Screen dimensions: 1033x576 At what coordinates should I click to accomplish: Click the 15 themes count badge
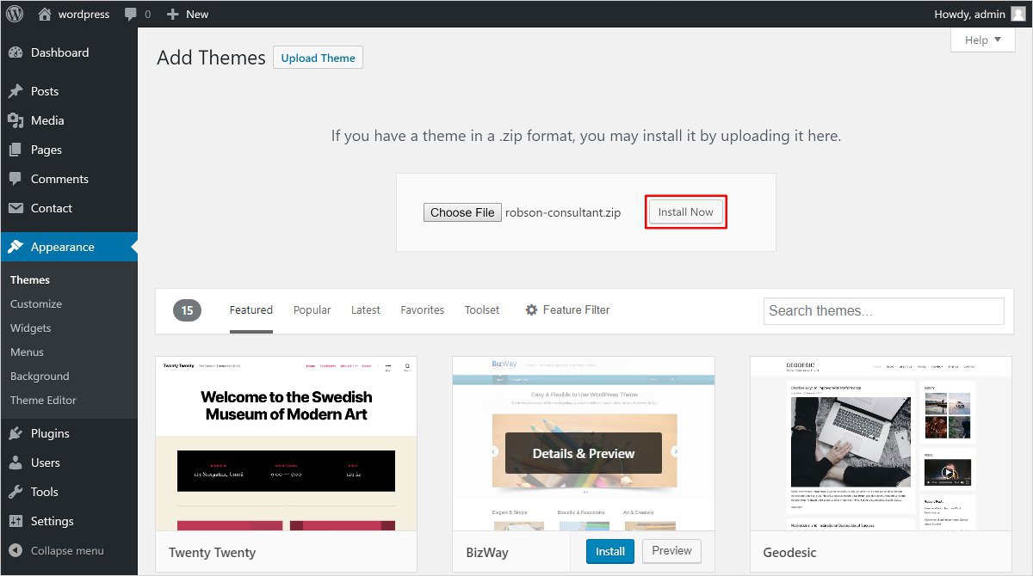pyautogui.click(x=187, y=310)
